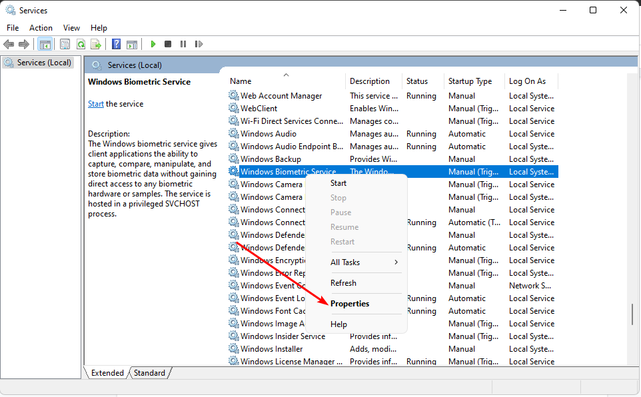Click the Pause Service toolbar icon
Screen dimensions: 641x397
click(x=183, y=44)
